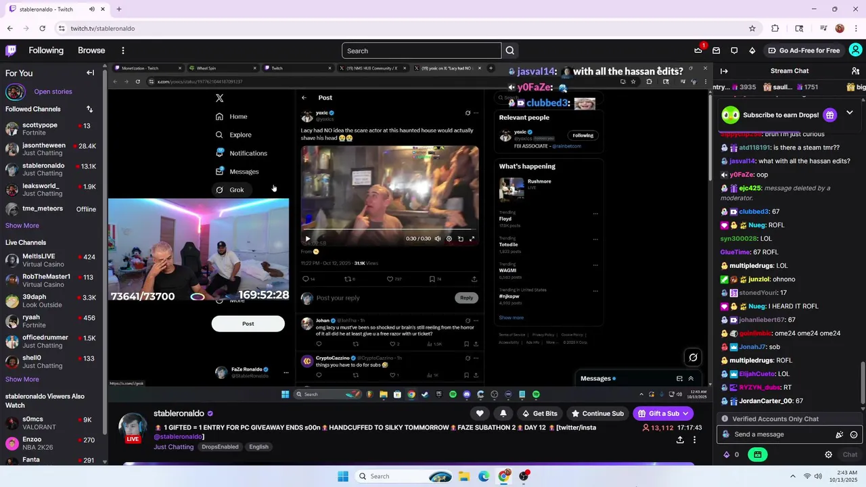Open chat settings gear icon

[828, 455]
